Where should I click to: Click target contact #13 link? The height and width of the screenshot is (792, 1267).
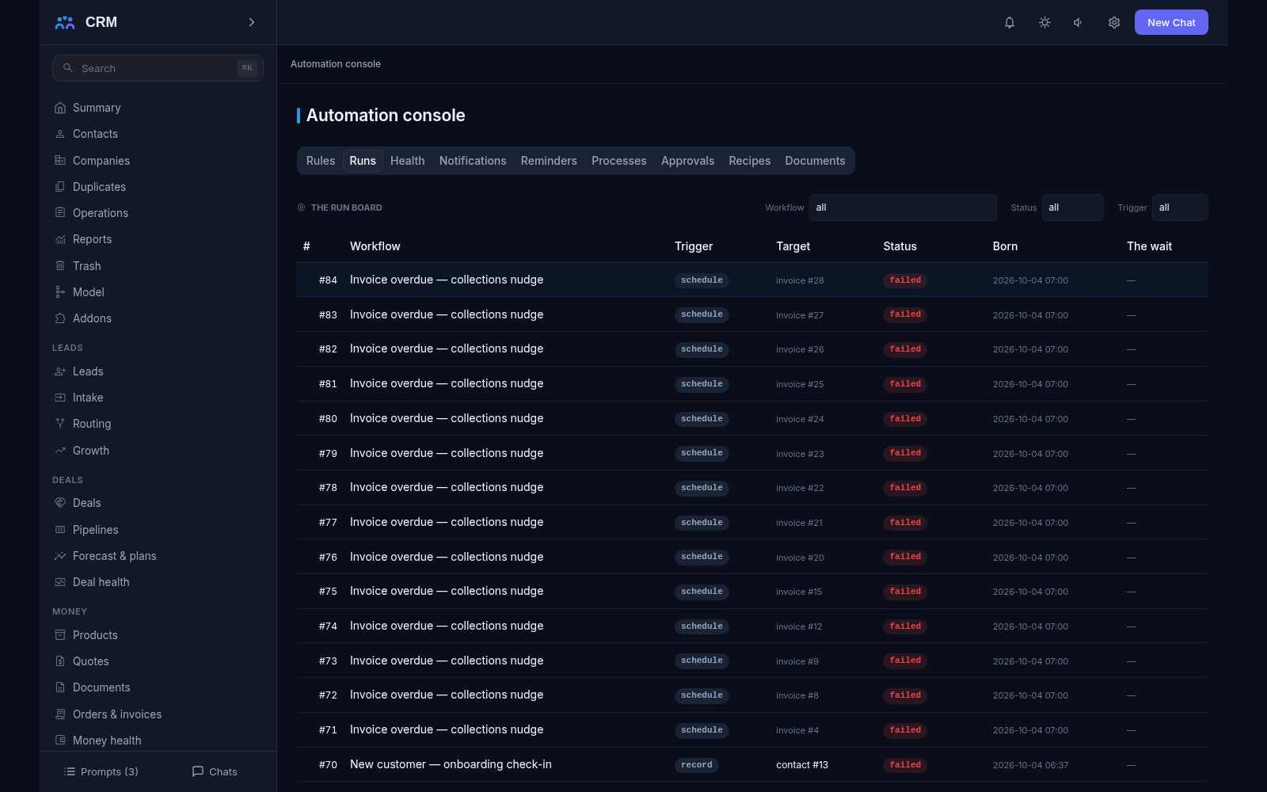coord(802,765)
